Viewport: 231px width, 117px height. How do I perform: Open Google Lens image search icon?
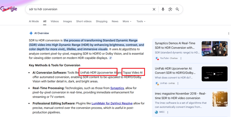pyautogui.click(x=170, y=9)
